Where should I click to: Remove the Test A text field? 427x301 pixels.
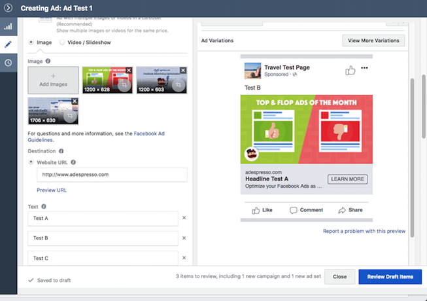pyautogui.click(x=184, y=218)
